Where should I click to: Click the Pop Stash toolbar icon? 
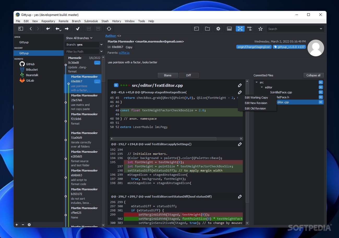click(98, 29)
